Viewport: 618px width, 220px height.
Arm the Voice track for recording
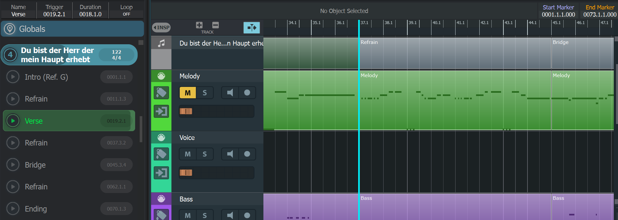(x=247, y=154)
